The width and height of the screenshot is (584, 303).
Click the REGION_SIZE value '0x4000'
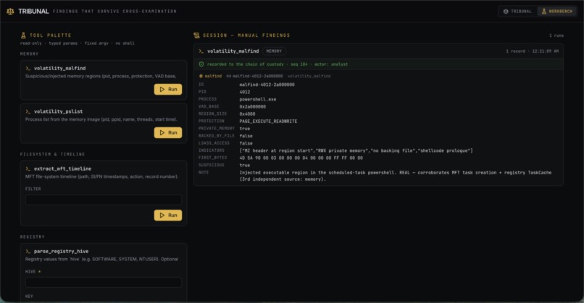point(247,114)
